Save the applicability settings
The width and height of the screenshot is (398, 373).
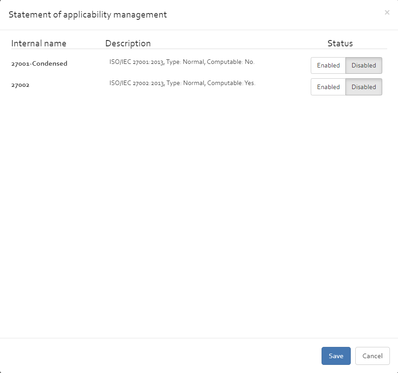pyautogui.click(x=336, y=356)
